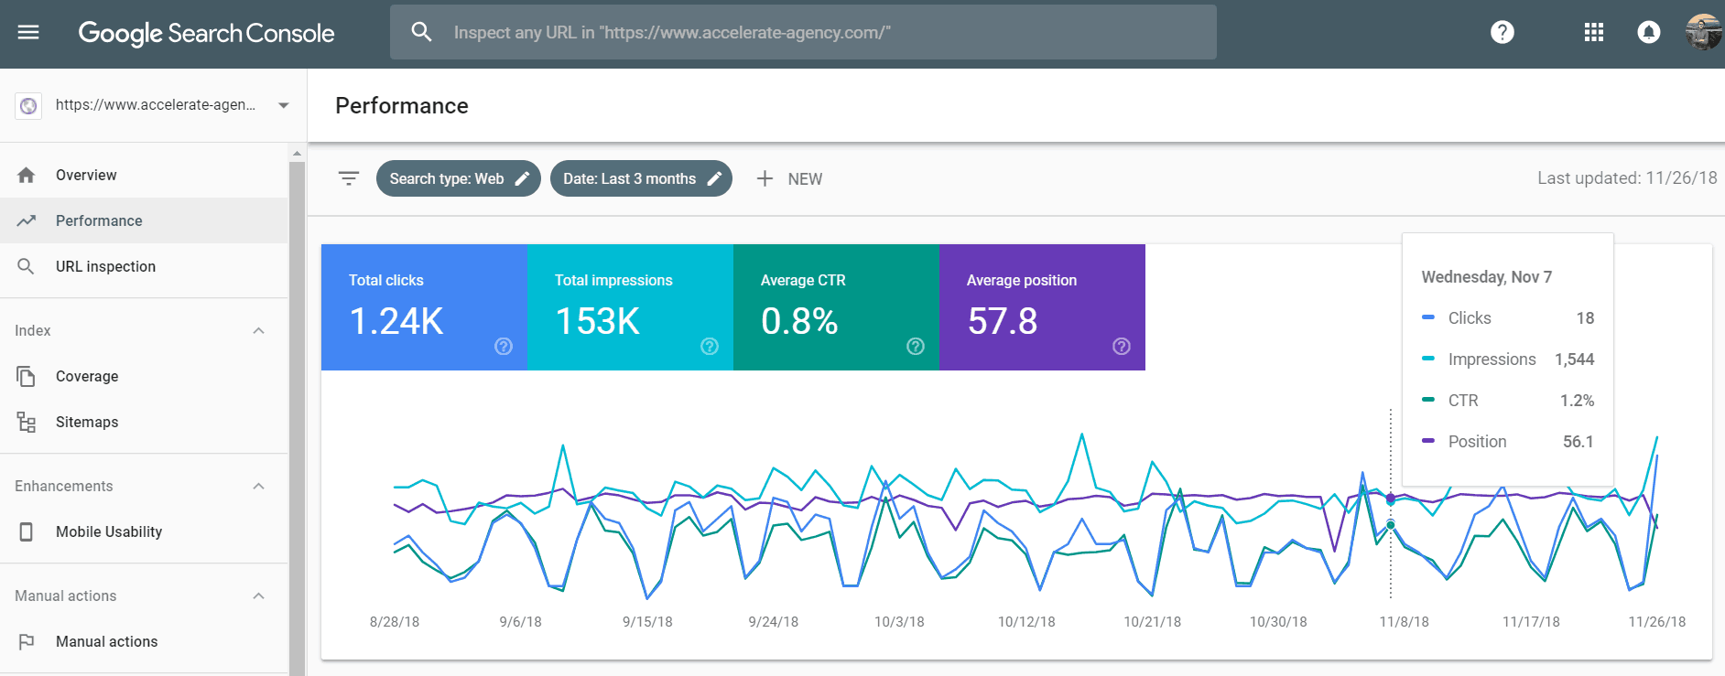Screen dimensions: 1725x676
Task: Click the user account avatar
Action: click(x=1702, y=33)
